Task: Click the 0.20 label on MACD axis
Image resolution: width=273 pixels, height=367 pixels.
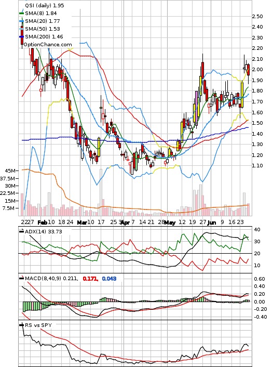Action: 260,294
